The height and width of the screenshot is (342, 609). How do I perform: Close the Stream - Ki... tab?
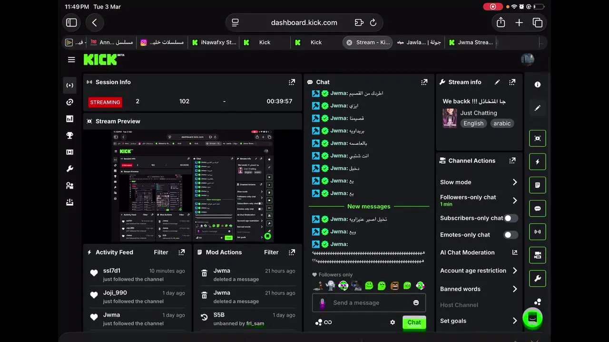pos(349,42)
